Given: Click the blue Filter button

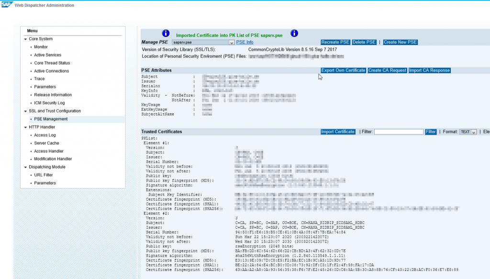Looking at the screenshot, I should pyautogui.click(x=431, y=132).
